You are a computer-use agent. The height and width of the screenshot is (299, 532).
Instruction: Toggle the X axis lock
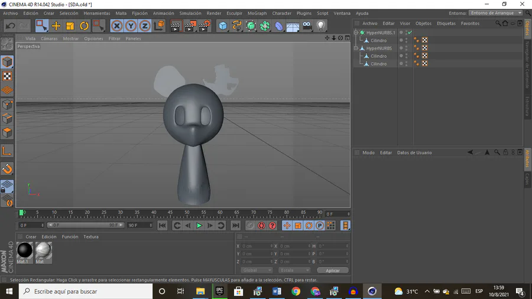[117, 25]
